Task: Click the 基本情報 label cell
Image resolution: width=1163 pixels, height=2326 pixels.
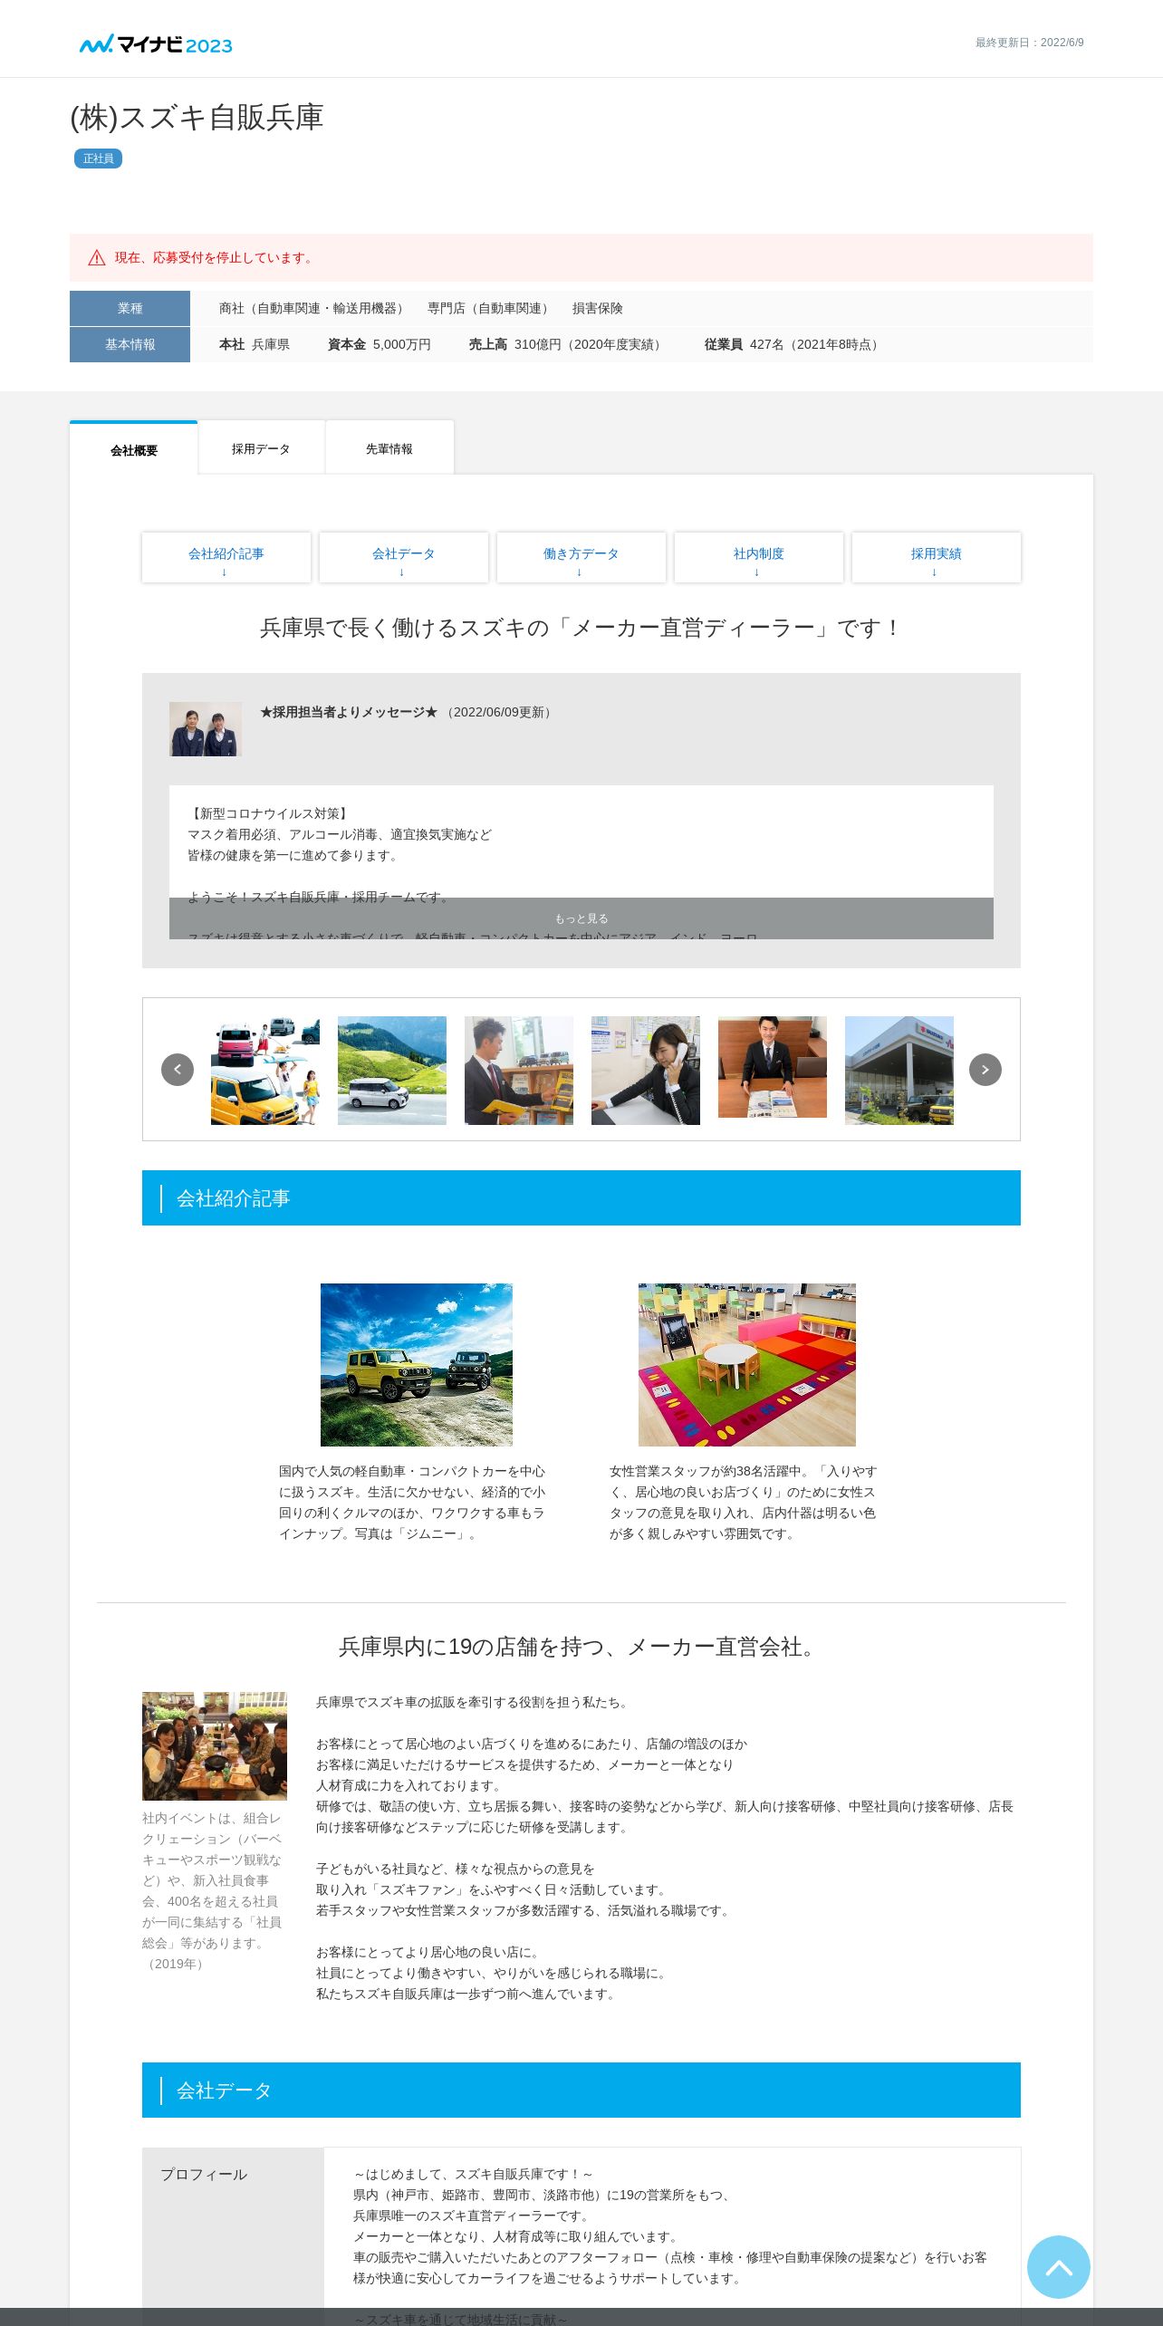Action: point(130,344)
